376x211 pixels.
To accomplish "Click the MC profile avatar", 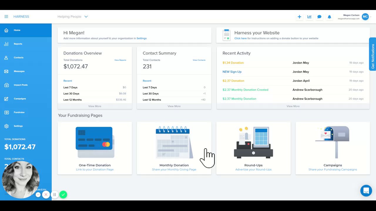I will coord(365,17).
